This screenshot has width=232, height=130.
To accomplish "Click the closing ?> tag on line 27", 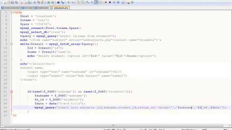I will (14, 116).
